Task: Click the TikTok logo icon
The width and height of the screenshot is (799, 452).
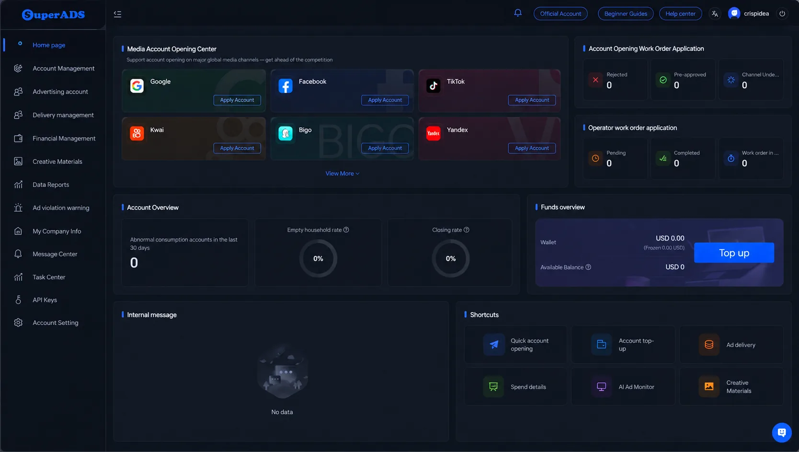Action: click(x=434, y=86)
